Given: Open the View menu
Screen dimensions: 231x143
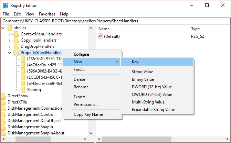Looking at the screenshot, I should (30, 14).
